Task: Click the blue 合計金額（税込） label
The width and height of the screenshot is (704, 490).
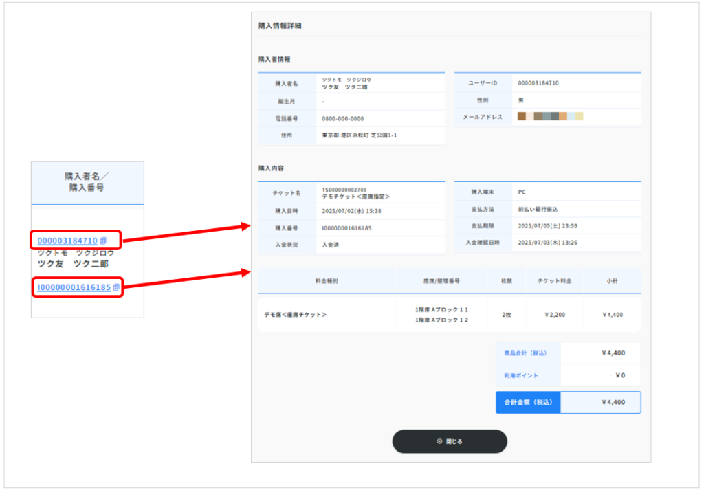Action: pos(527,402)
